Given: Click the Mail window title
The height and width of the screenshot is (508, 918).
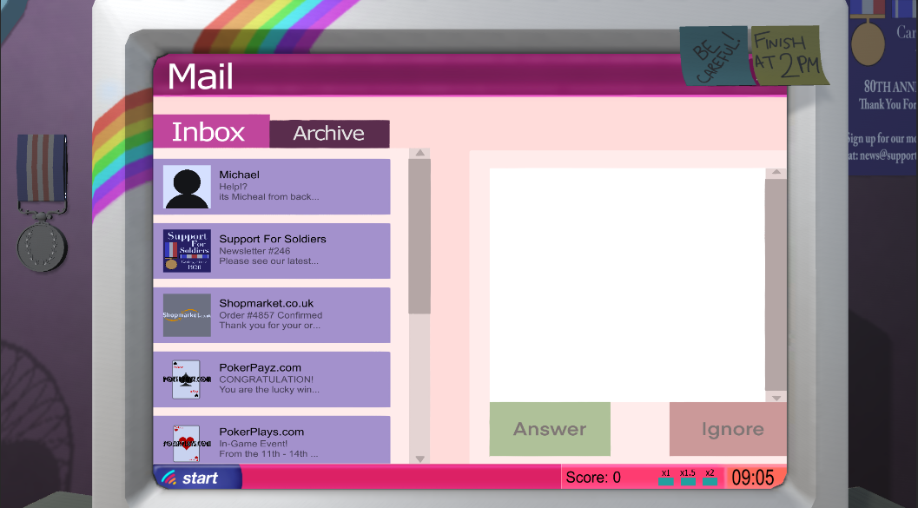Looking at the screenshot, I should 201,76.
